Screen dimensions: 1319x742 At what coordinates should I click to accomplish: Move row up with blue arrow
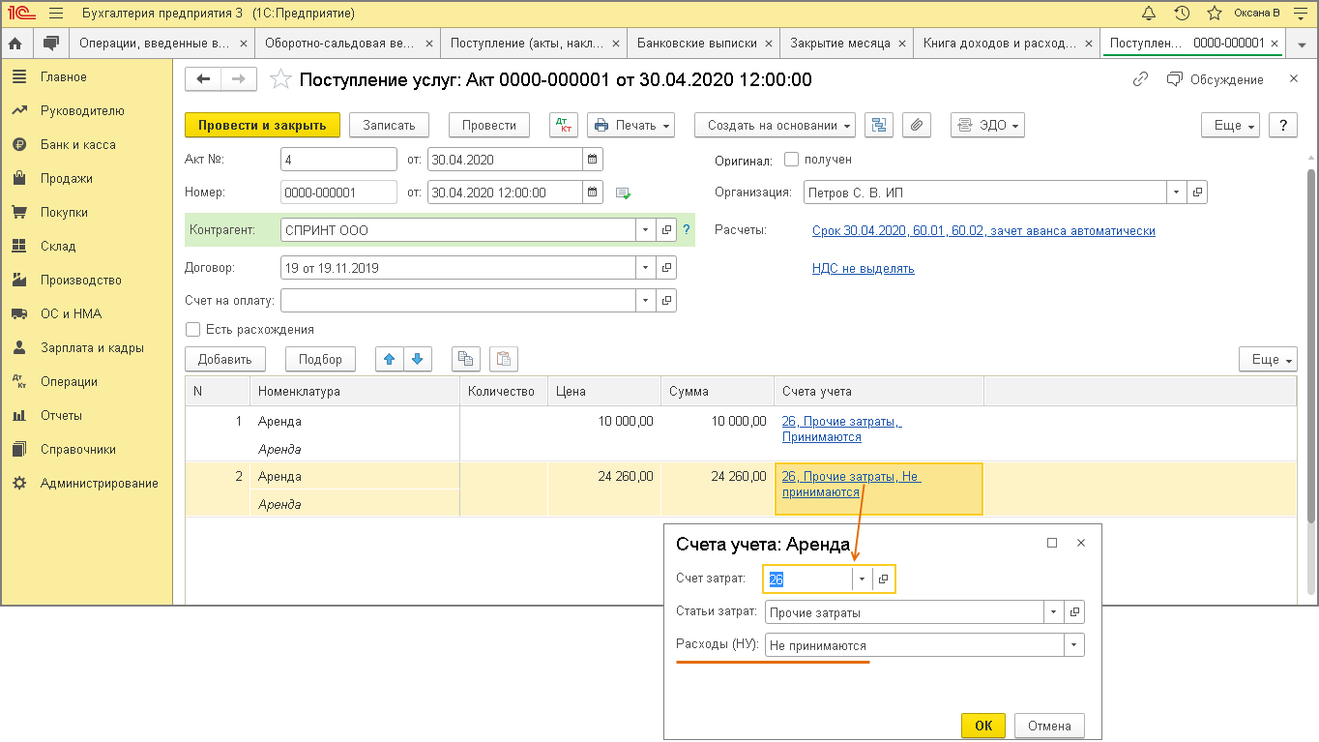pyautogui.click(x=390, y=359)
